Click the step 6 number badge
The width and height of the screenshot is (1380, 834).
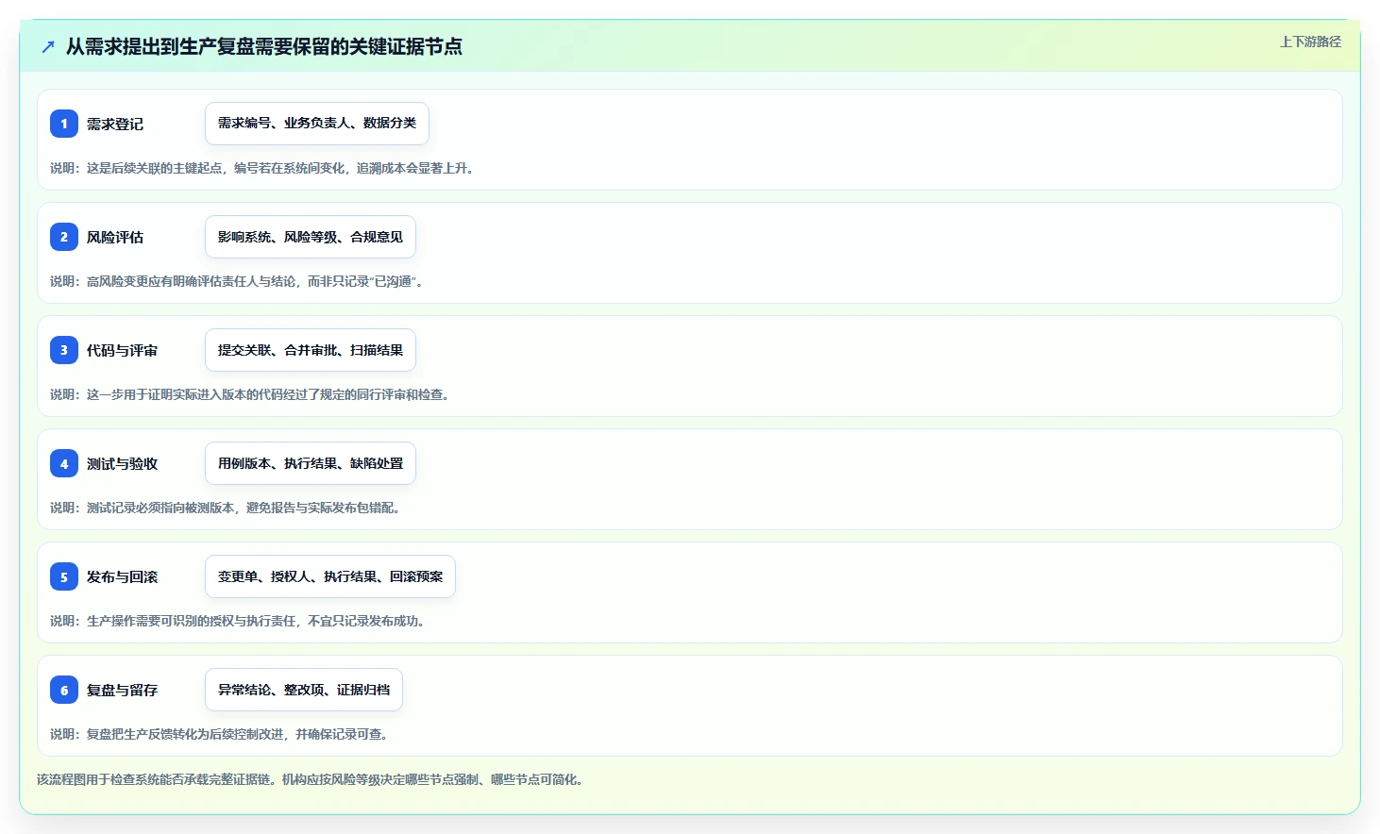click(x=64, y=690)
